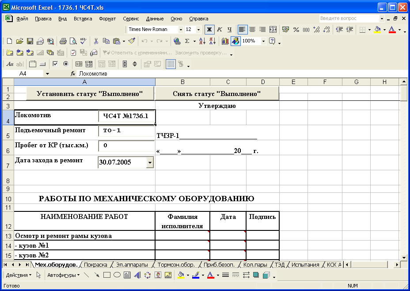Select the Arrow drawing tool
410x291 pixels.
click(96, 275)
